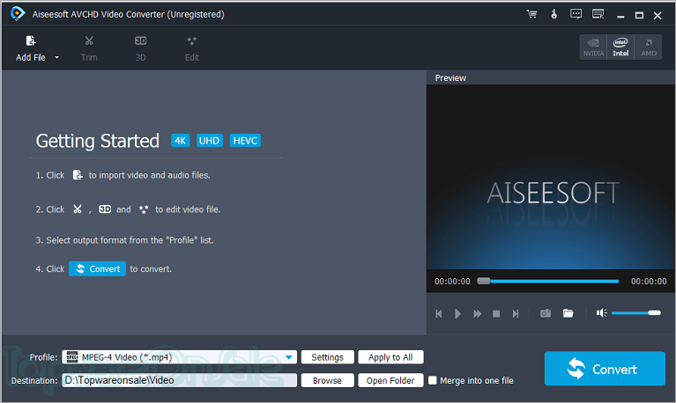
Task: Skip to next in preview player
Action: [x=516, y=314]
